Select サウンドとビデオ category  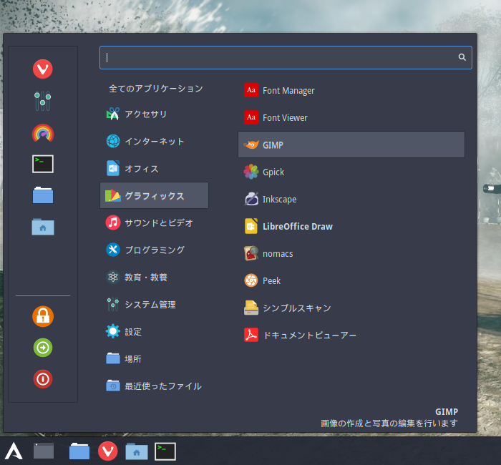[155, 222]
